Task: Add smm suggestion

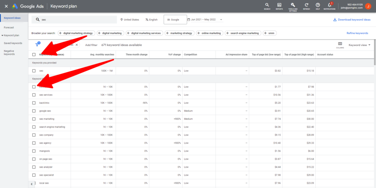Action: (270, 33)
